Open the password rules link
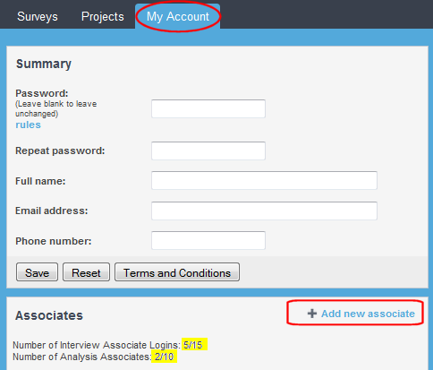The image size is (433, 370). pyautogui.click(x=28, y=125)
